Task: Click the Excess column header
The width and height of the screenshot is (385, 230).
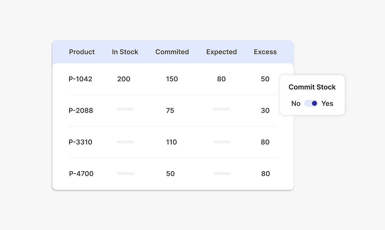Action: 265,52
